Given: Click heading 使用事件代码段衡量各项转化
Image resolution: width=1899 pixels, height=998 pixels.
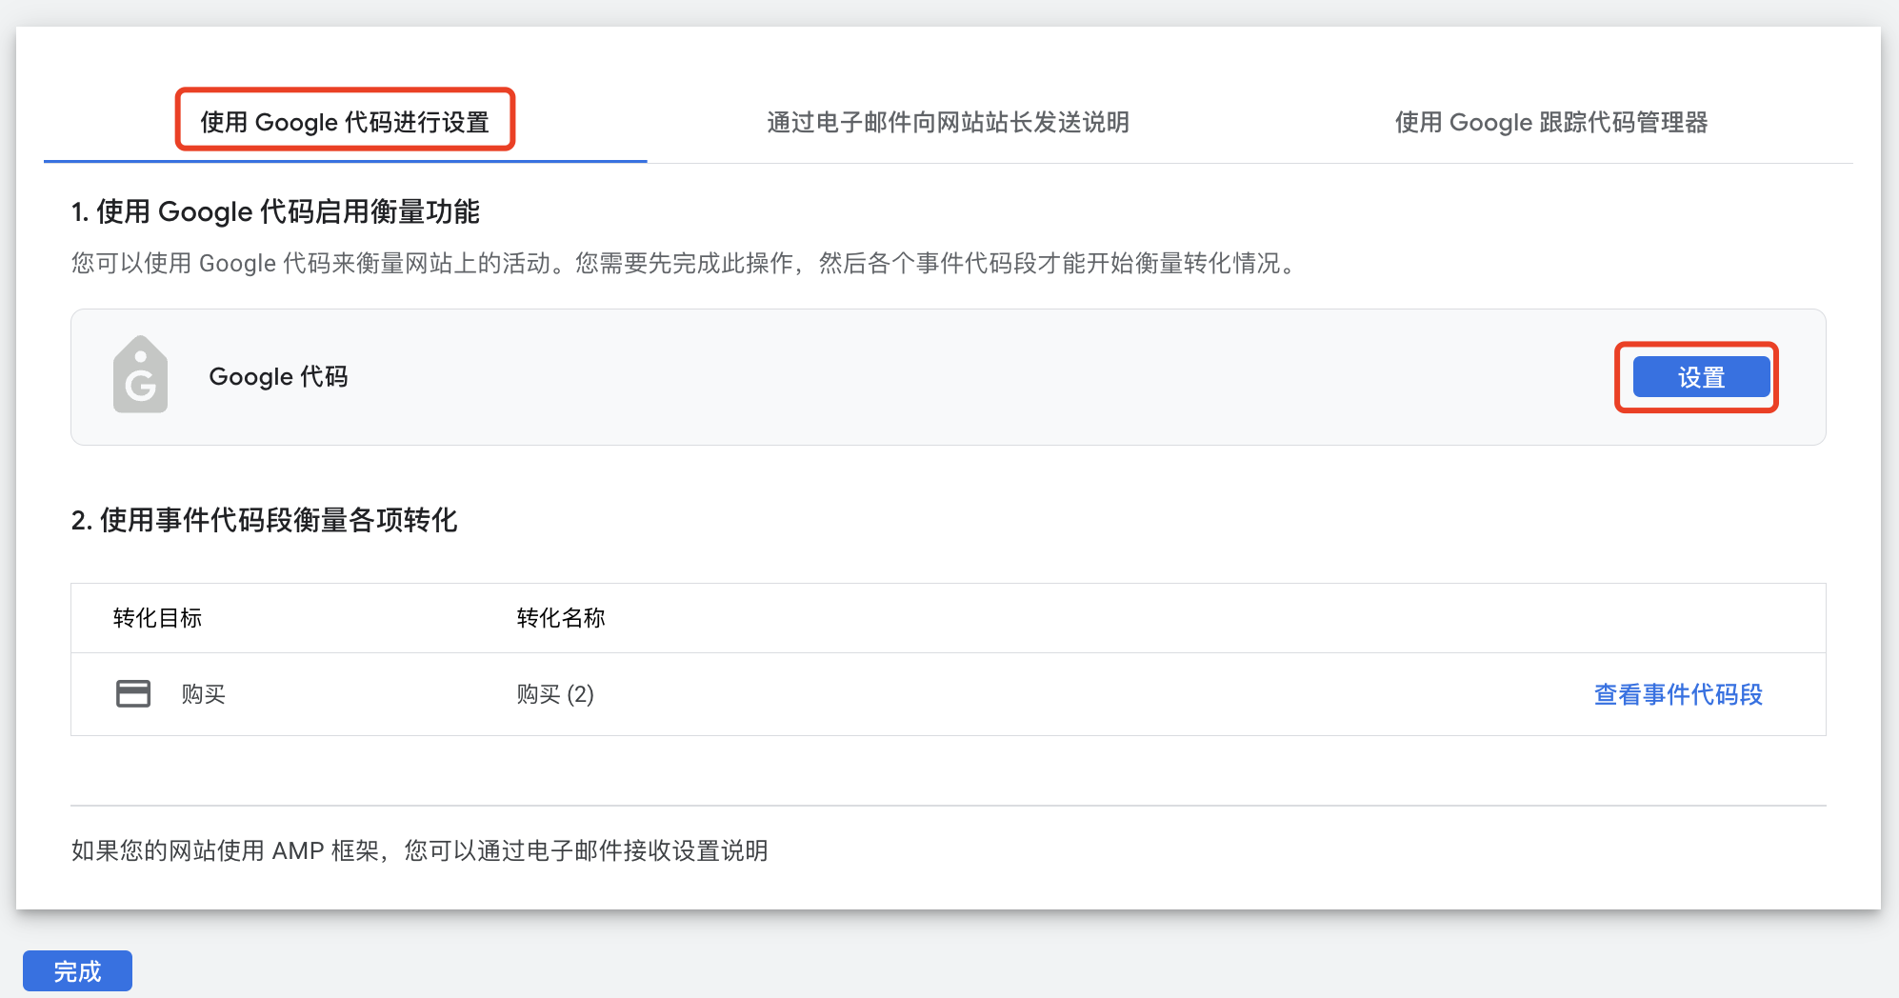Looking at the screenshot, I should pos(265,520).
